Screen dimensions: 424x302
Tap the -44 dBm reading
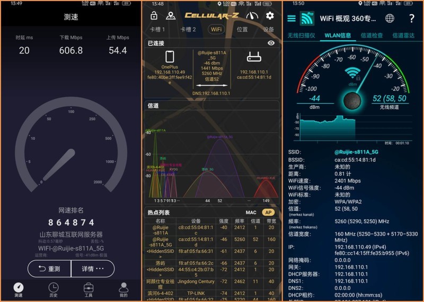pos(314,98)
